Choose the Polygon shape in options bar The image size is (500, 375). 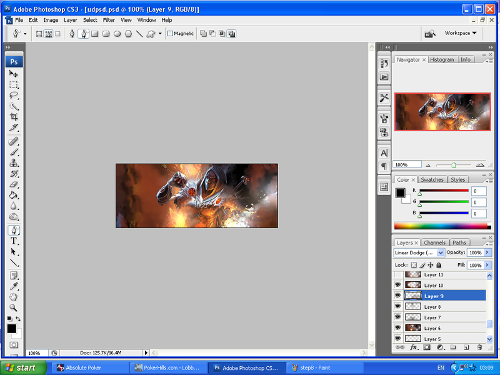click(128, 34)
